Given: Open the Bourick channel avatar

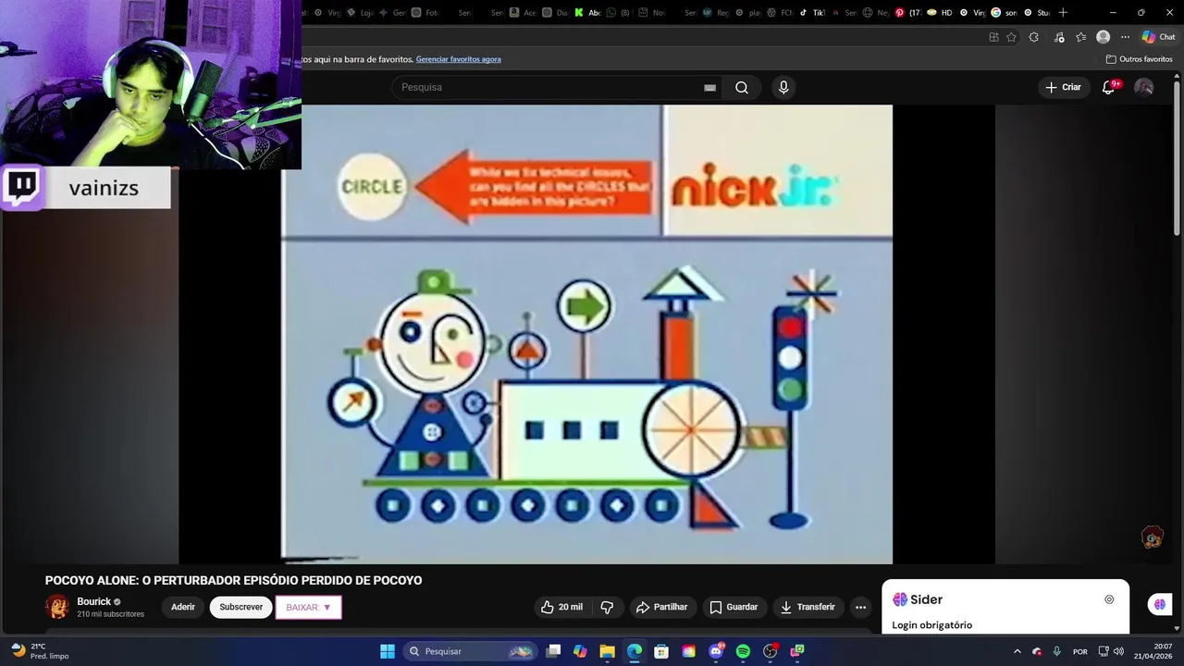Looking at the screenshot, I should coord(57,607).
